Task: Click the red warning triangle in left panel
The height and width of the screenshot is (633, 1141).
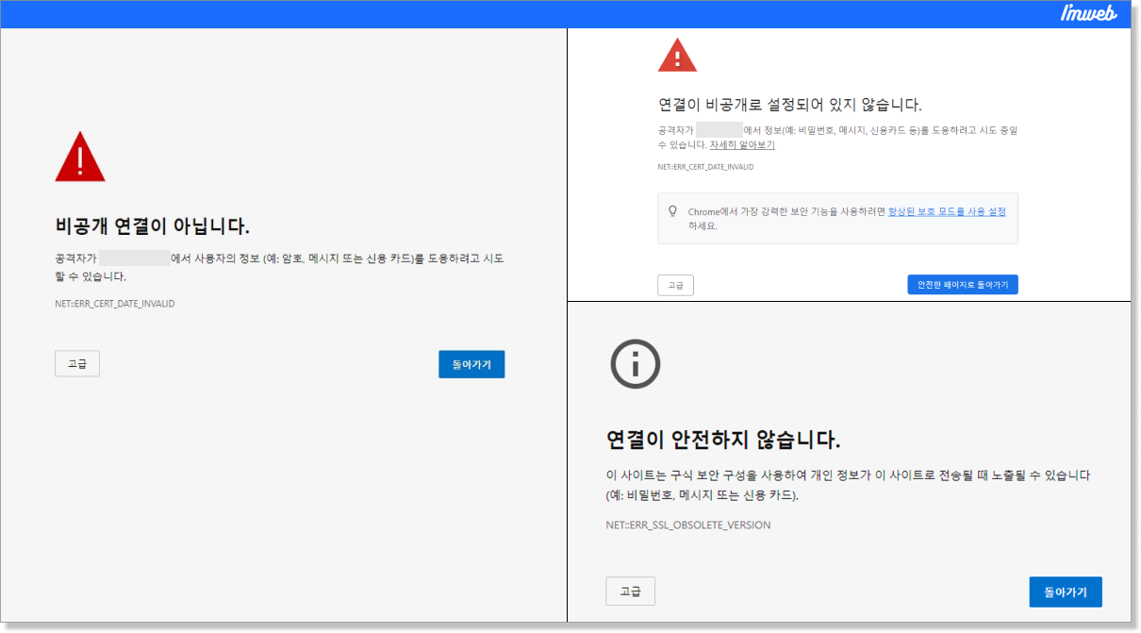Action: [80, 157]
